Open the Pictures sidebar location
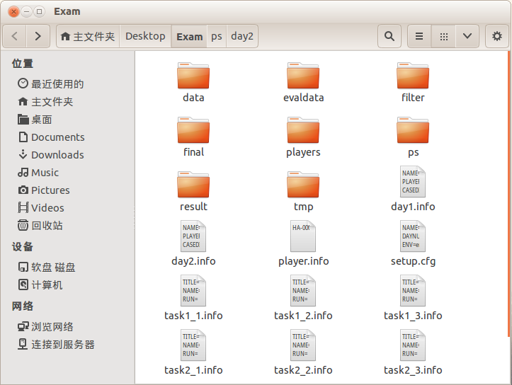 tap(50, 190)
